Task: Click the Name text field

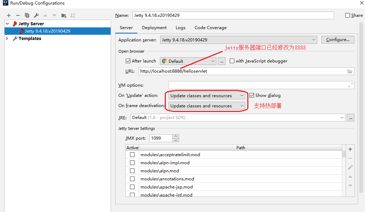Action: tap(233, 15)
